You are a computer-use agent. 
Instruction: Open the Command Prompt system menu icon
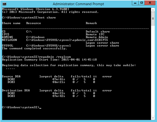pyautogui.click(x=5, y=4)
